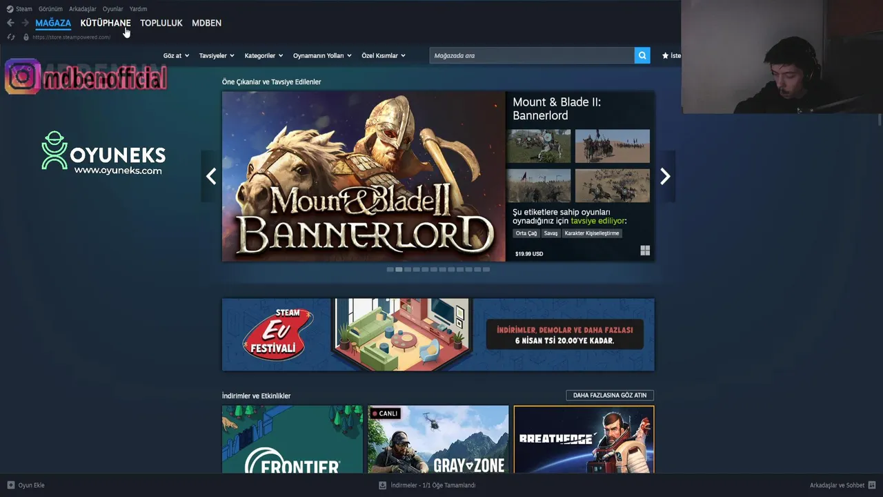
Task: Open the MDBEN profile tab
Action: point(206,23)
